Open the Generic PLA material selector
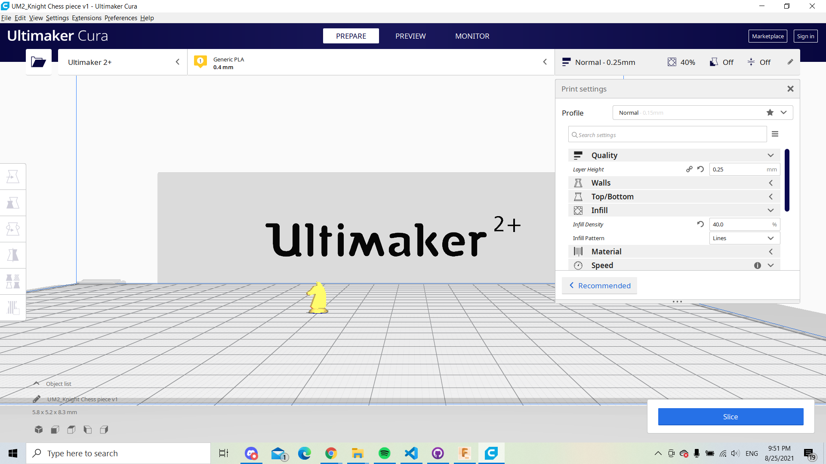This screenshot has width=826, height=464. (371, 62)
